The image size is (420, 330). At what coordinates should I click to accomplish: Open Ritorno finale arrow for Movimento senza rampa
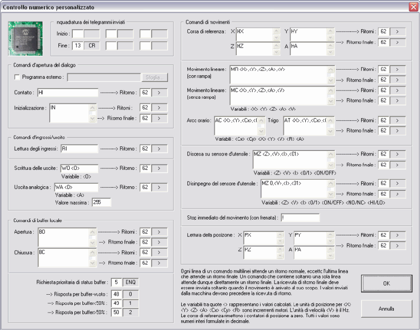click(x=397, y=101)
